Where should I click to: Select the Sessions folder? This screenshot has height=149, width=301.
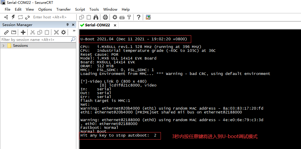[20, 46]
